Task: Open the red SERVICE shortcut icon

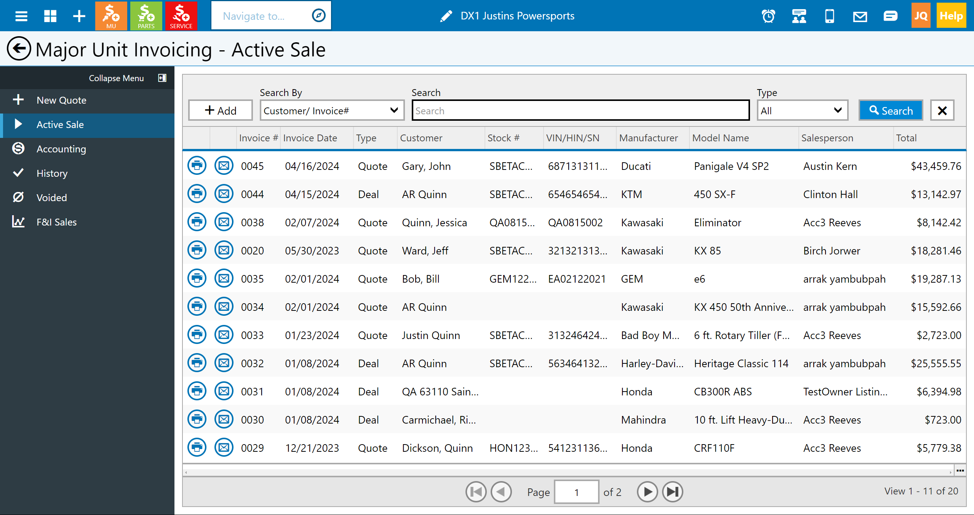Action: coord(181,16)
